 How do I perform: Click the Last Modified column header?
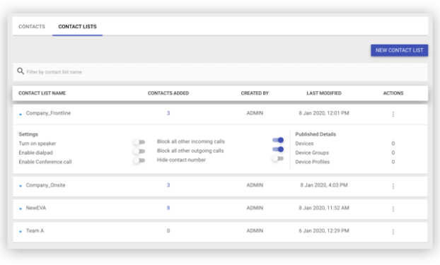click(x=324, y=93)
